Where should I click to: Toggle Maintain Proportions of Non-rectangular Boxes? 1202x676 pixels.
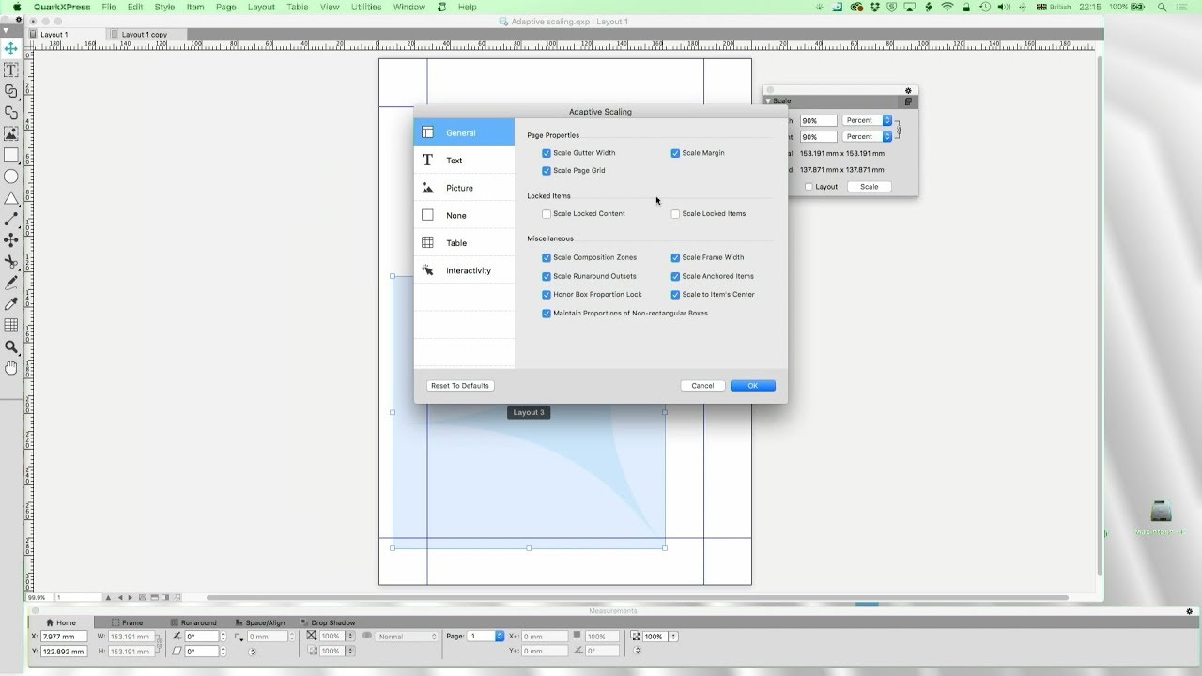pyautogui.click(x=547, y=314)
